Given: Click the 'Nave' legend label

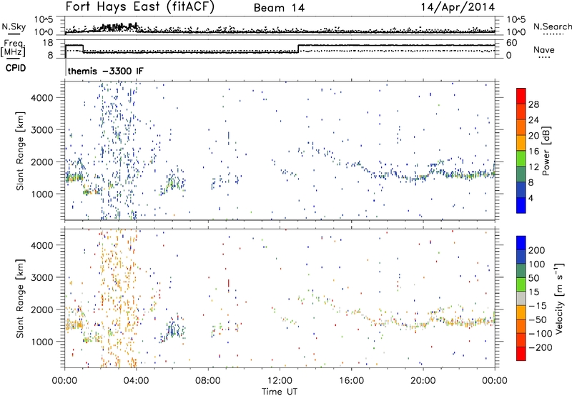Looking at the screenshot, I should click(544, 50).
